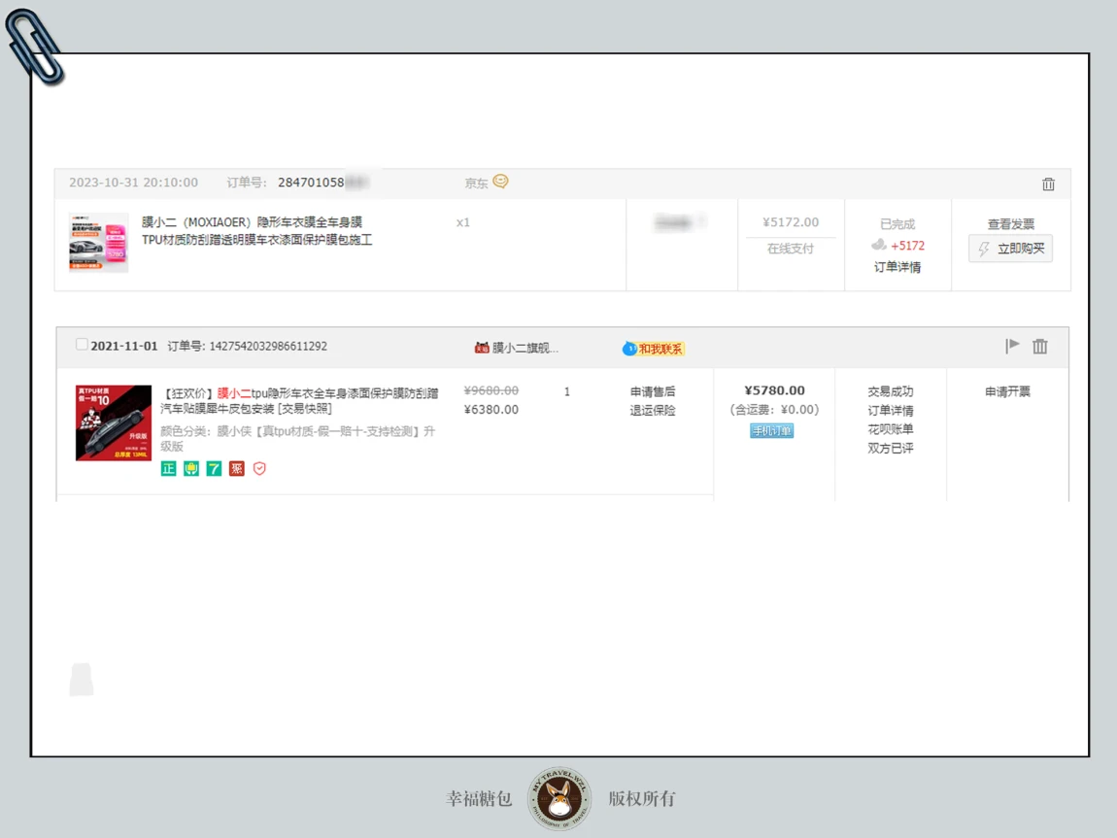Image resolution: width=1117 pixels, height=838 pixels.
Task: Click the 立即购买 buy again button
Action: pyautogui.click(x=1010, y=249)
